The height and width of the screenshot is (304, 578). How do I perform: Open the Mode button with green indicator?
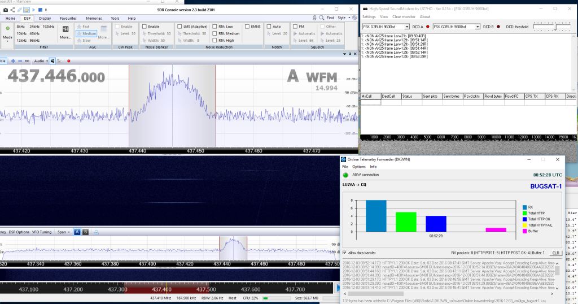point(7,33)
